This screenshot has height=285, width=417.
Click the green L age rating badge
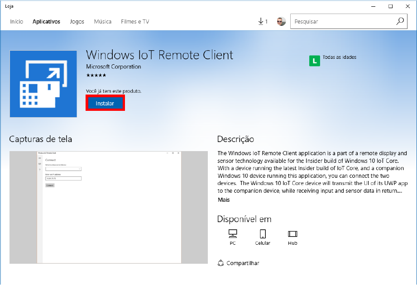314,61
